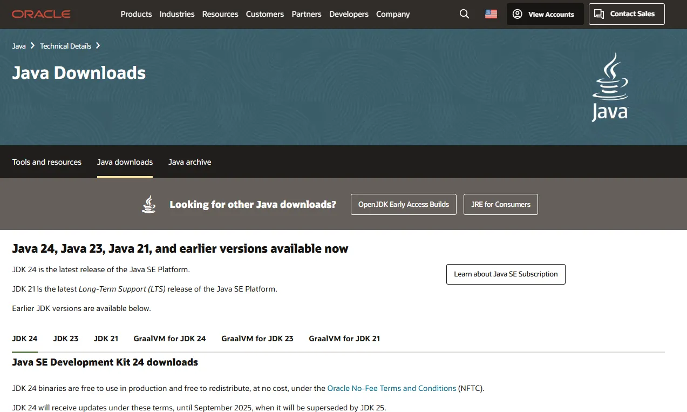
Task: Click the Contact Sales button
Action: tap(627, 14)
